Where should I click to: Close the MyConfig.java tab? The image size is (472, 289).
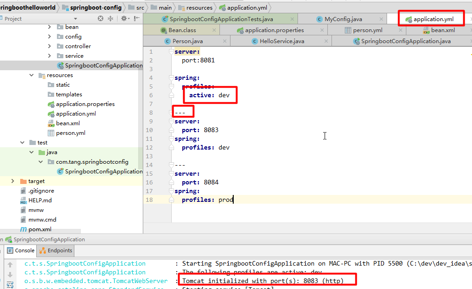click(381, 19)
